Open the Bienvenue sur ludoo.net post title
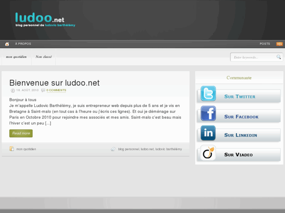The height and width of the screenshot is (213, 285). click(x=54, y=83)
